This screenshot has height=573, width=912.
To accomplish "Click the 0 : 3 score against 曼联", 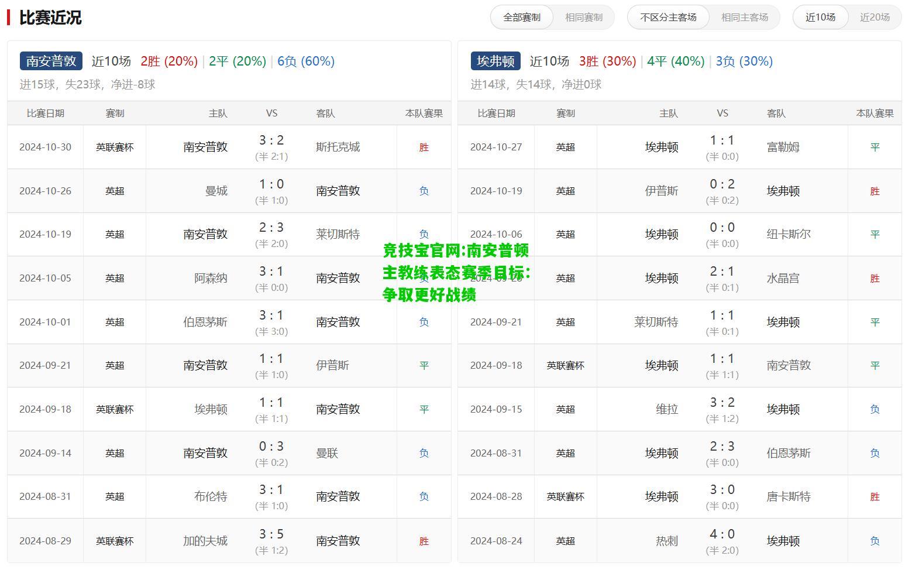I will 271,447.
